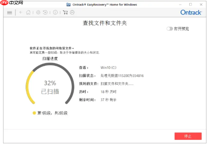Click the 历时 label
Image resolution: width=209 pixels, height=145 pixels.
click(84, 92)
